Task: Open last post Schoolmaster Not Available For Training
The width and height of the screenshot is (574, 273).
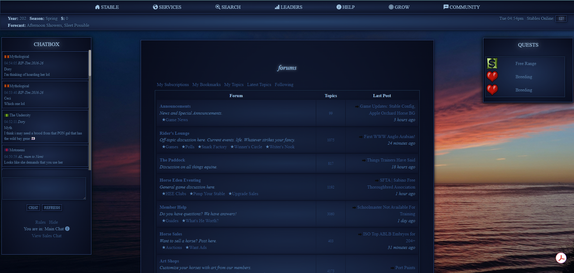Action: [386, 211]
